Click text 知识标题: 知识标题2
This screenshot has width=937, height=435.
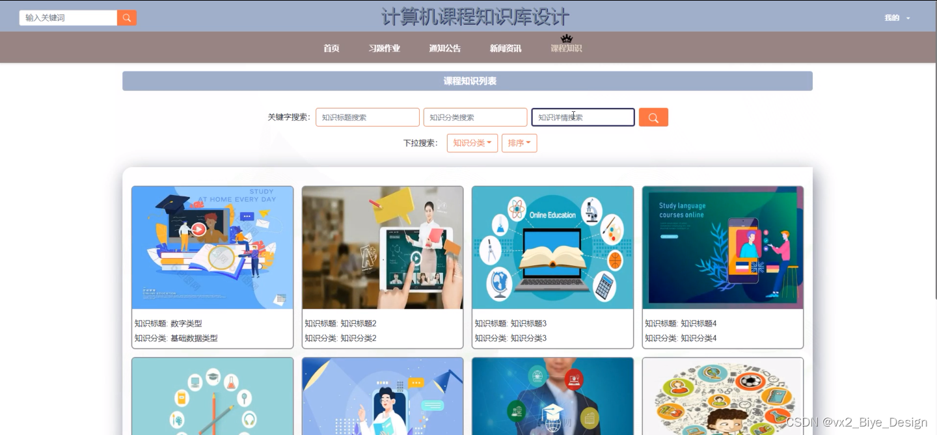pyautogui.click(x=341, y=323)
